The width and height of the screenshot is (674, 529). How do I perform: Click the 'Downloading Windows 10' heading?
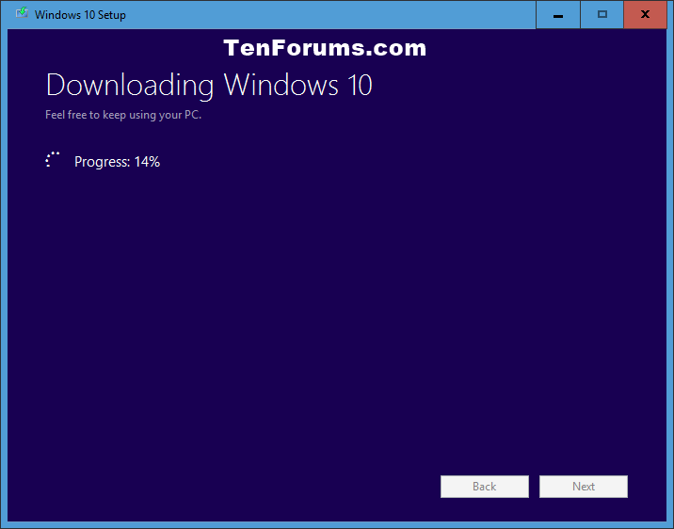[x=209, y=85]
